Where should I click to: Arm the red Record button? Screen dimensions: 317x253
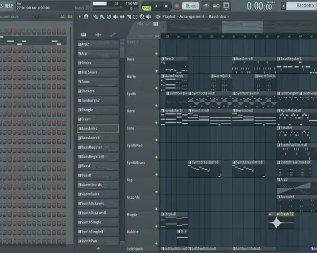tap(176, 6)
